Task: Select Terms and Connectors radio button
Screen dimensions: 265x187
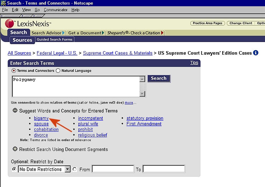Action: coord(14,71)
